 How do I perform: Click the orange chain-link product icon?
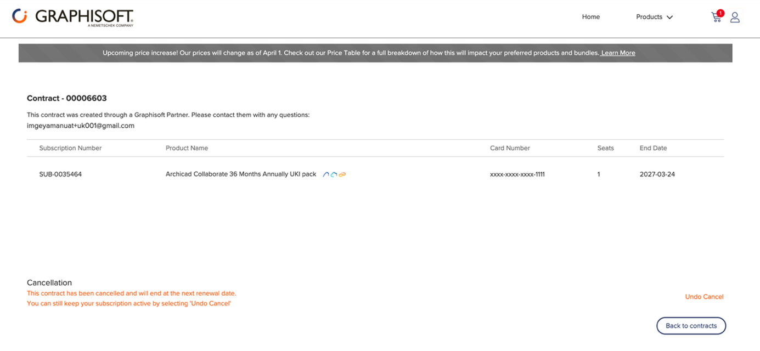coord(342,174)
